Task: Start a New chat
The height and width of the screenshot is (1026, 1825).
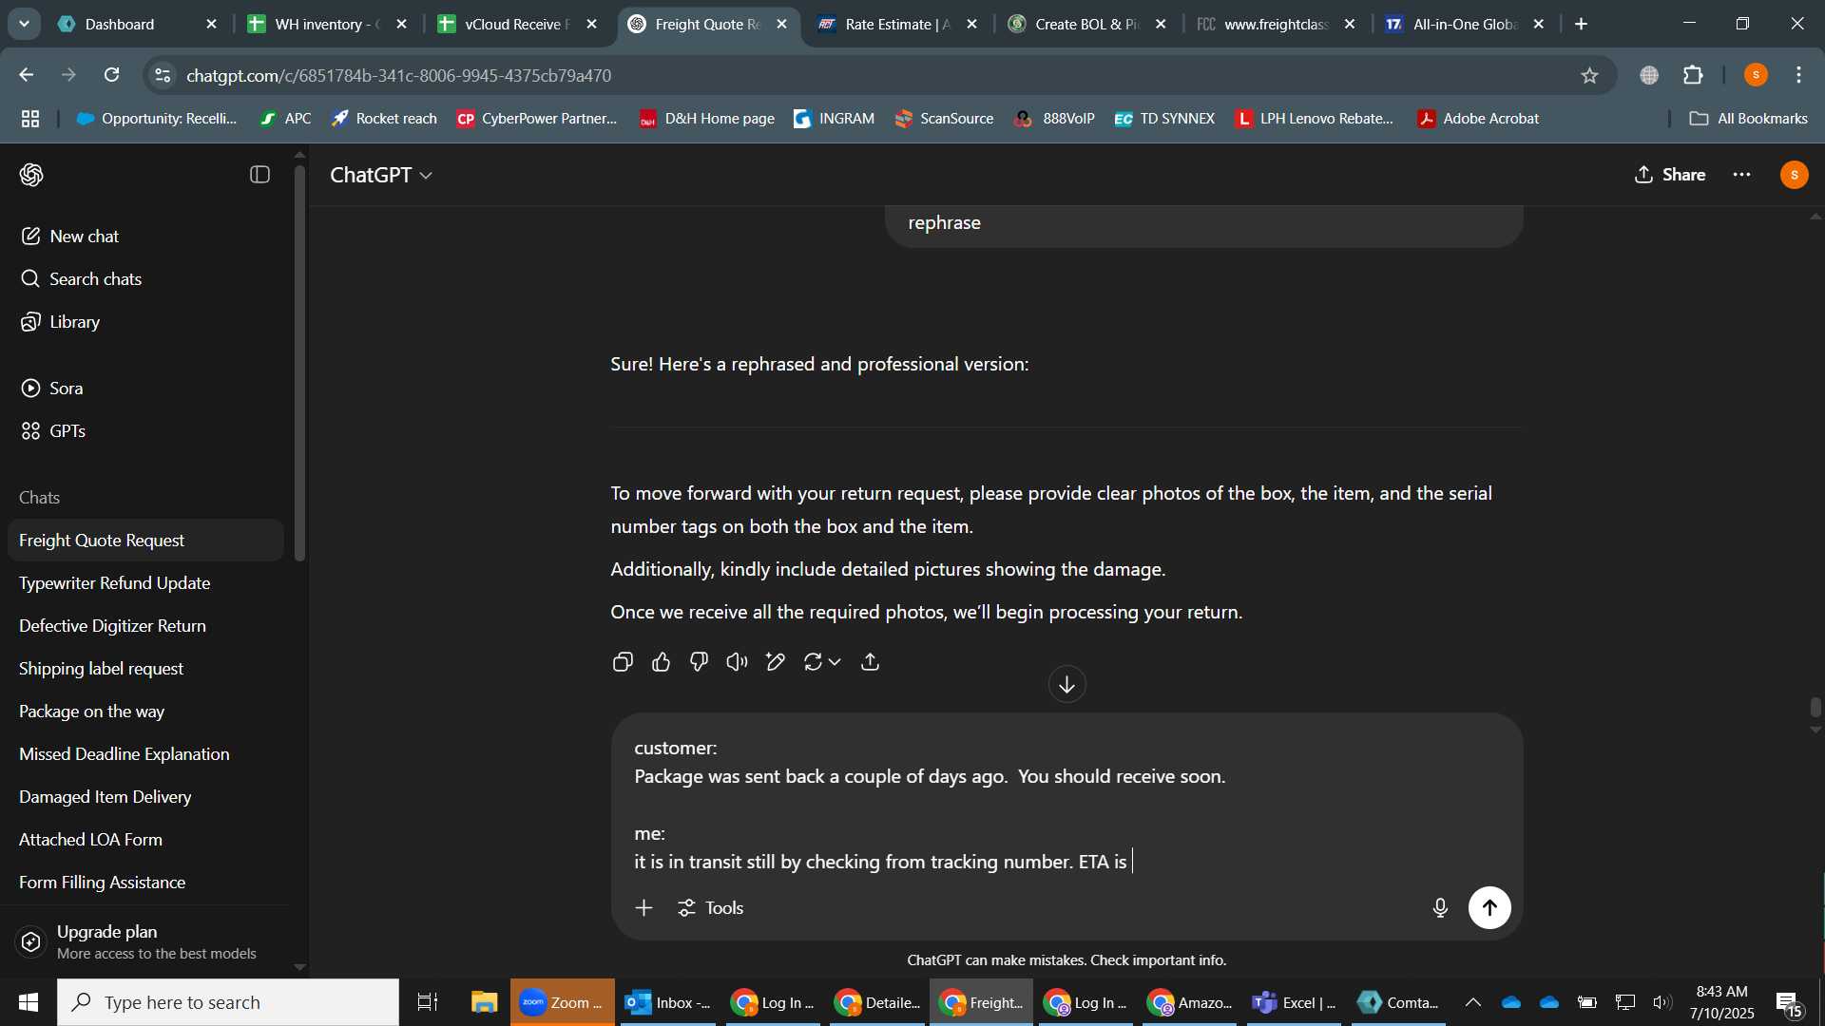Action: pos(146,236)
